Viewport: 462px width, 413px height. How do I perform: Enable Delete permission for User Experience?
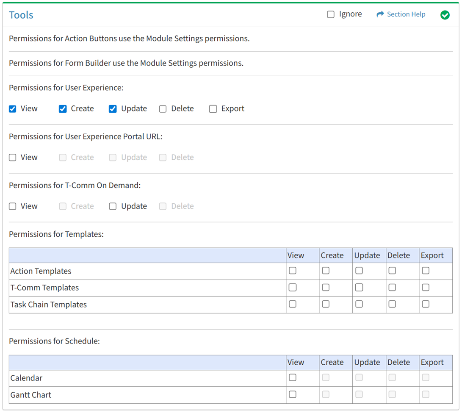point(163,109)
